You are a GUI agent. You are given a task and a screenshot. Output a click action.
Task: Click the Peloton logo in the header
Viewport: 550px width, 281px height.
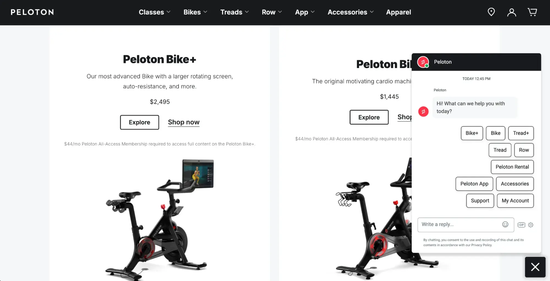pyautogui.click(x=32, y=12)
